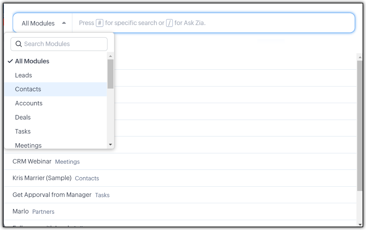The height and width of the screenshot is (230, 366).
Task: Click the magnifier icon in Search Modules
Action: [x=18, y=44]
